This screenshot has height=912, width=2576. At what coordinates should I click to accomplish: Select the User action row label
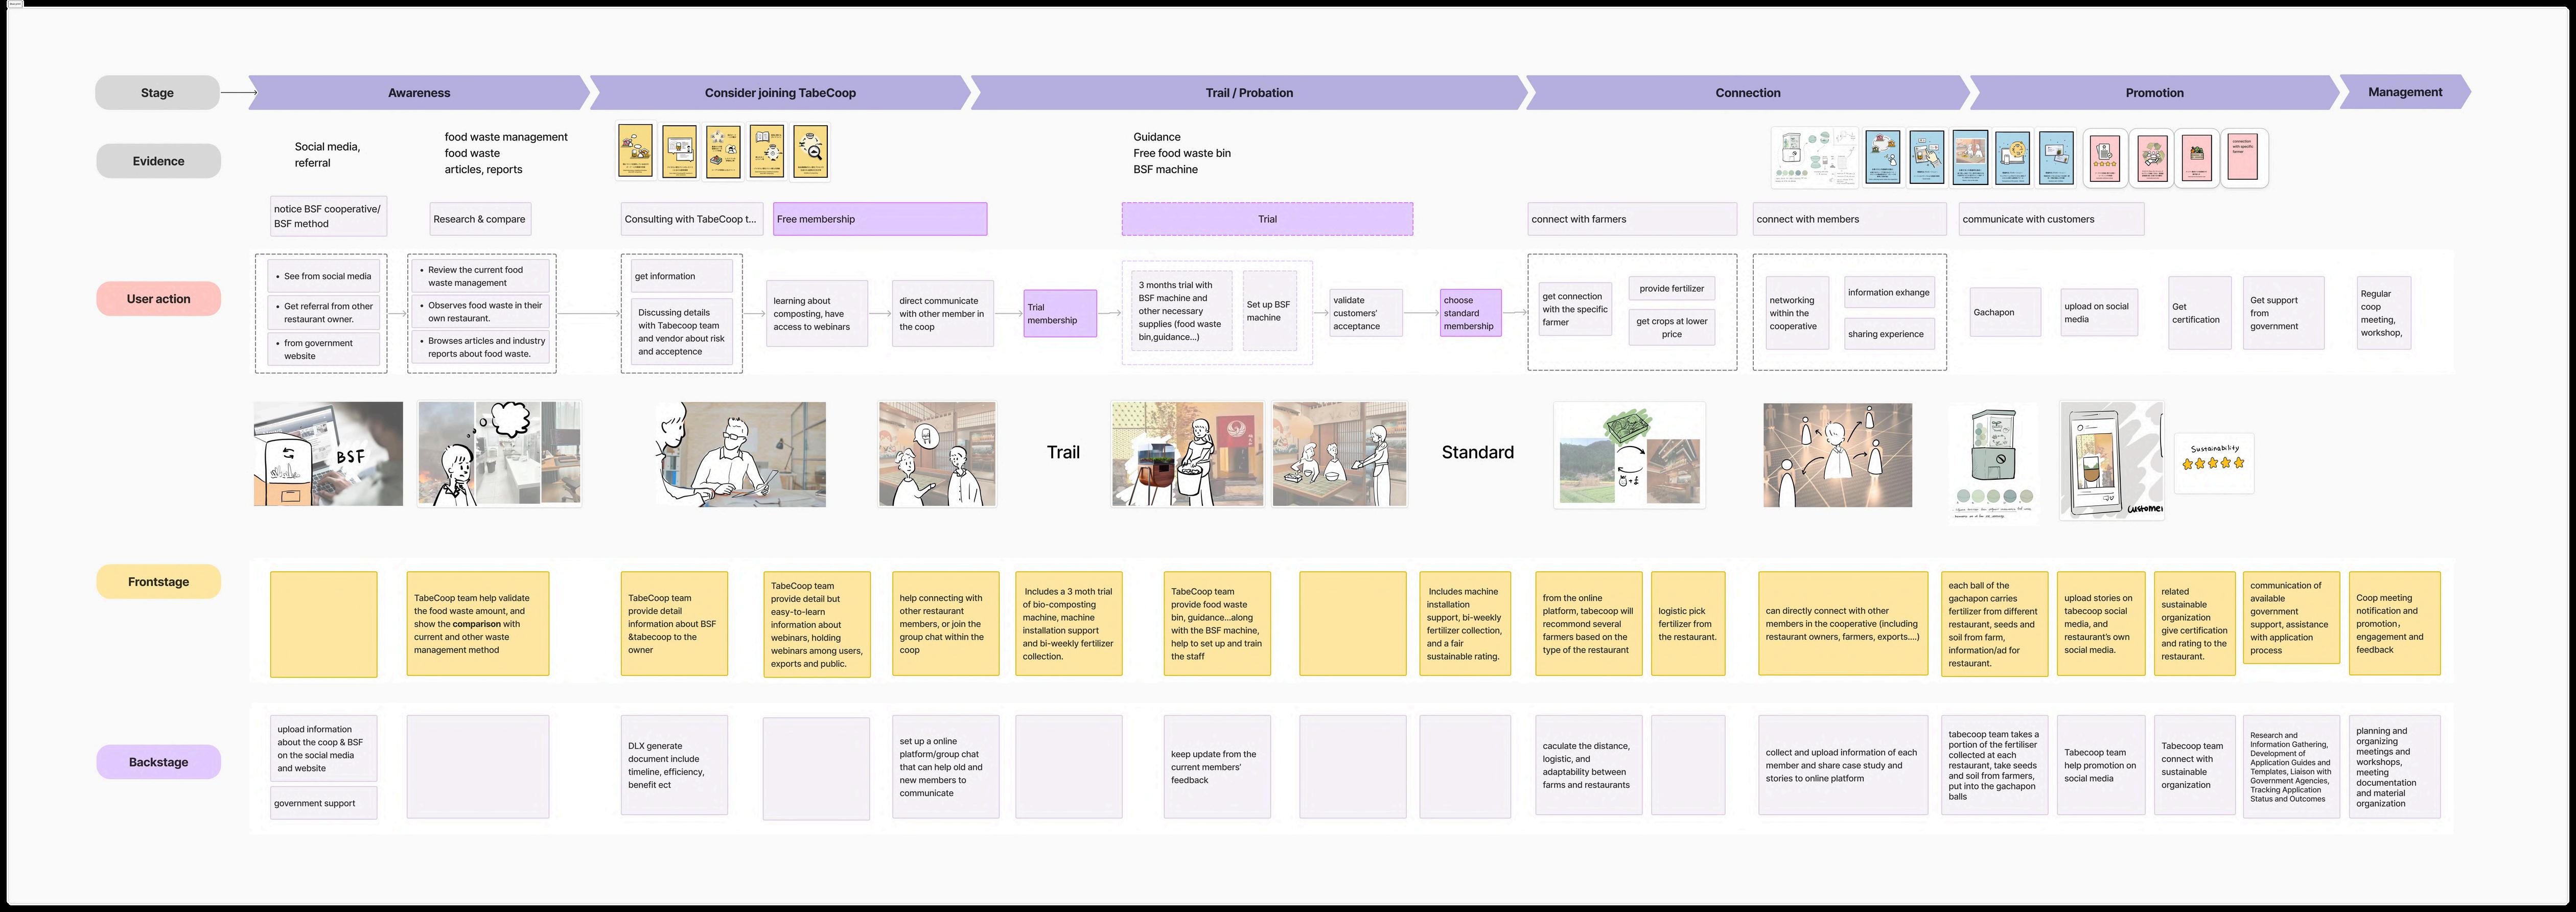click(158, 298)
